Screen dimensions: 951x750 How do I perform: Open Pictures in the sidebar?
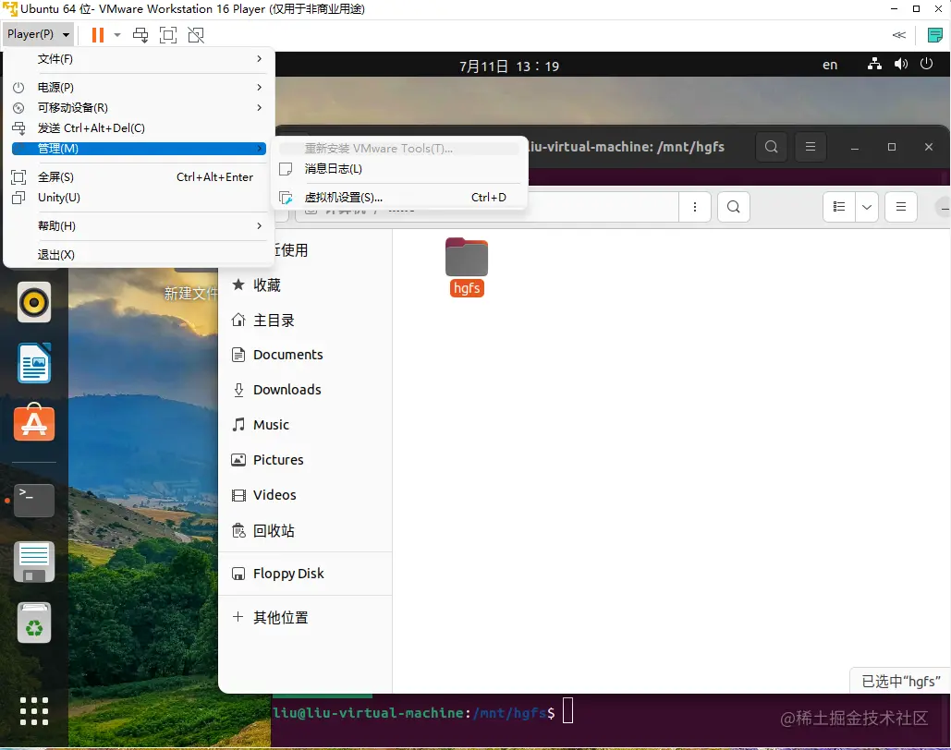point(305,460)
